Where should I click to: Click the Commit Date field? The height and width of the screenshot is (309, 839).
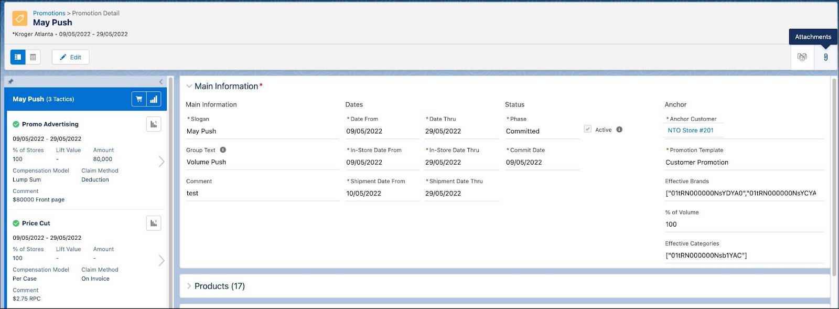click(x=542, y=163)
